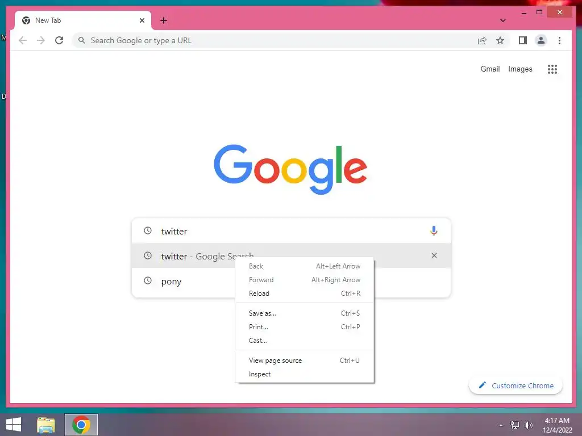This screenshot has width=582, height=436.
Task: Open the Images link
Action: click(x=520, y=69)
